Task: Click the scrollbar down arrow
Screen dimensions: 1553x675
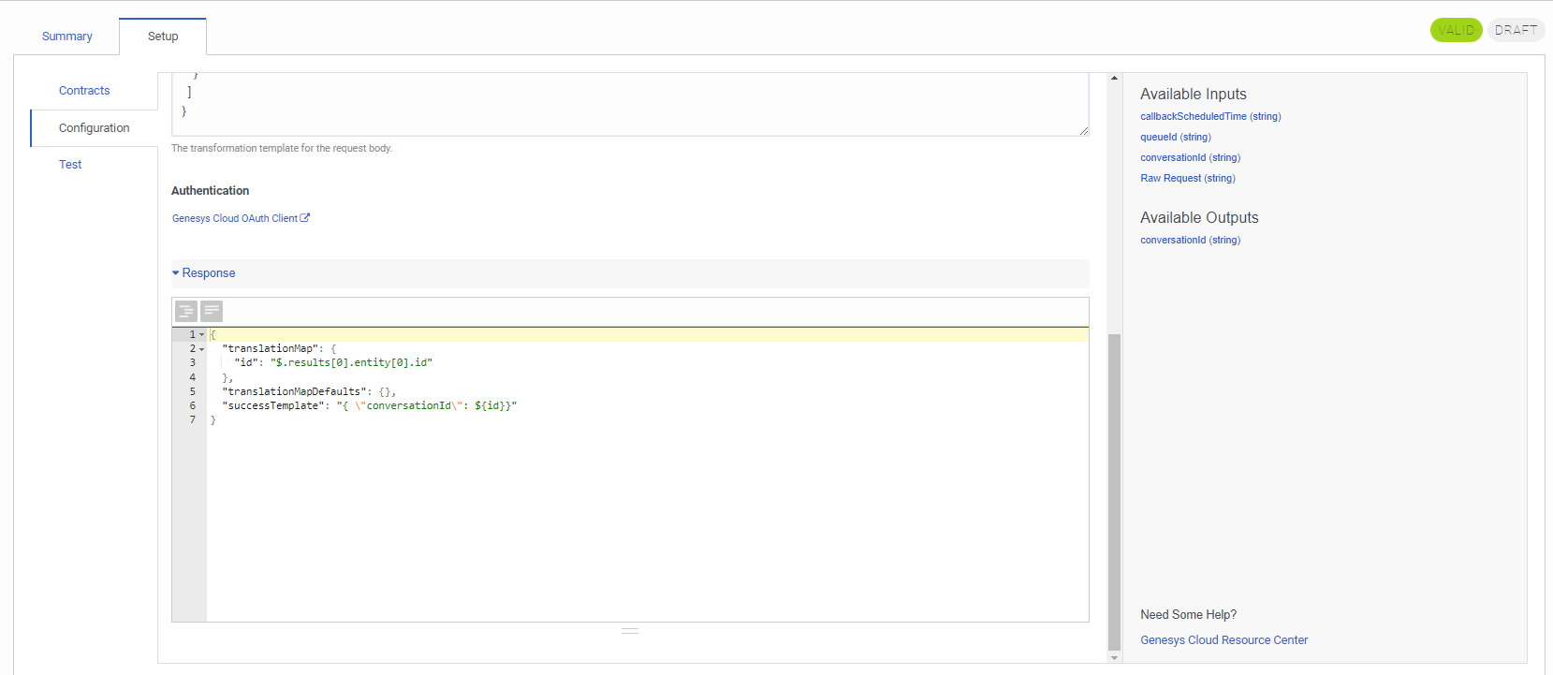Action: click(1114, 658)
